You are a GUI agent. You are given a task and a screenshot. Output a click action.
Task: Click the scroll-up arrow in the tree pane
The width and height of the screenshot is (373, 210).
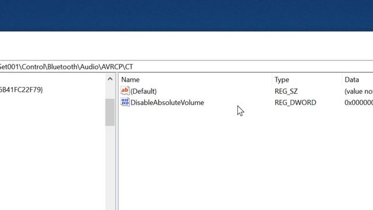(x=110, y=79)
